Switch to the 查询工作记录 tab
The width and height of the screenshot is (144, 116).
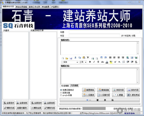(35, 7)
